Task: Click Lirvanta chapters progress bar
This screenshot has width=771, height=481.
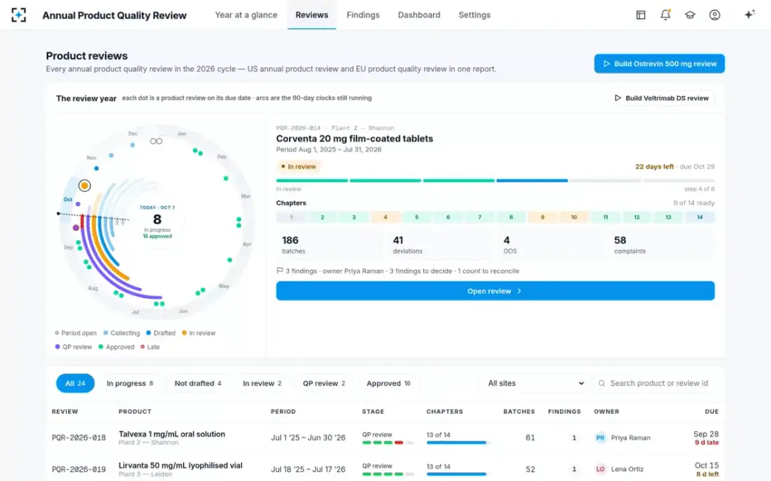Action: point(459,474)
